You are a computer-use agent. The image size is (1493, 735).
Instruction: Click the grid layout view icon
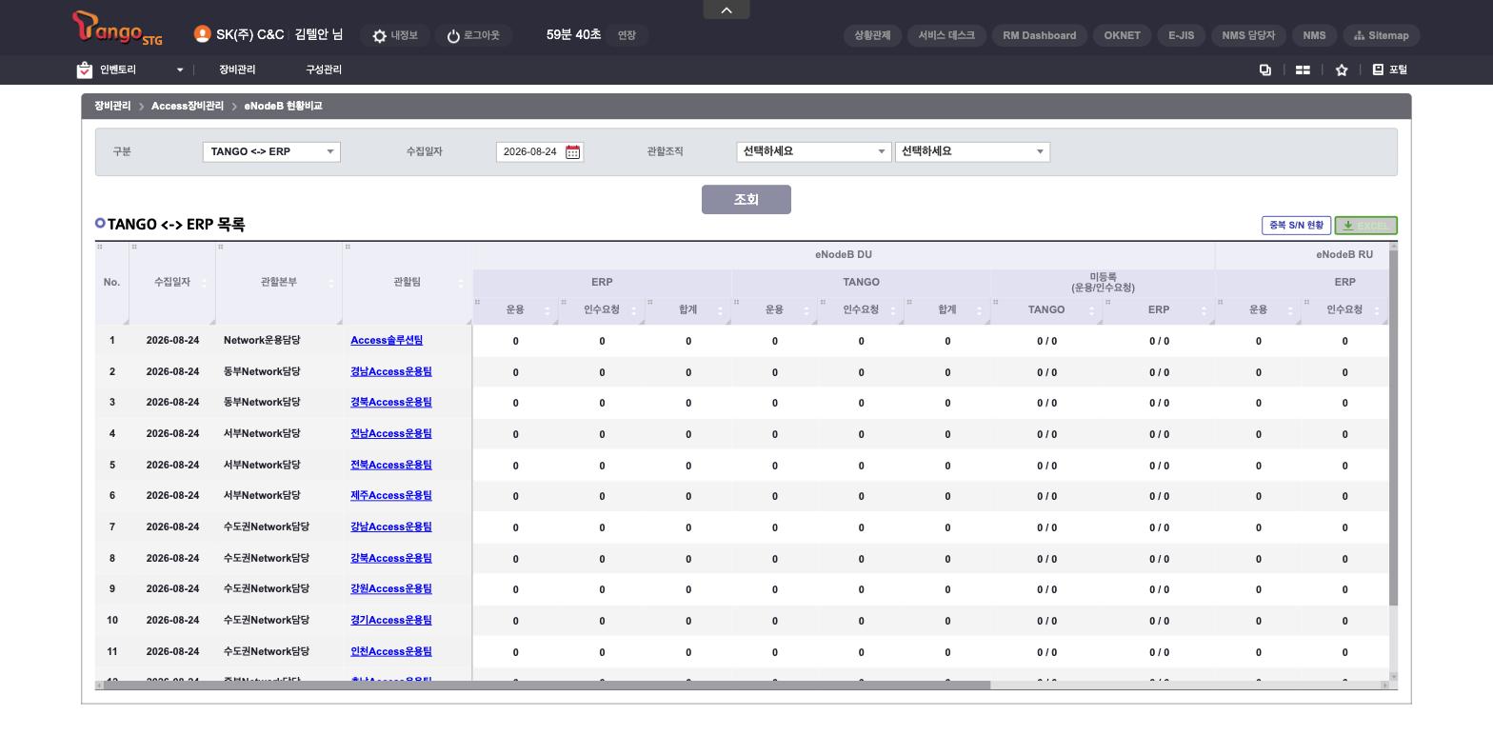click(1303, 70)
